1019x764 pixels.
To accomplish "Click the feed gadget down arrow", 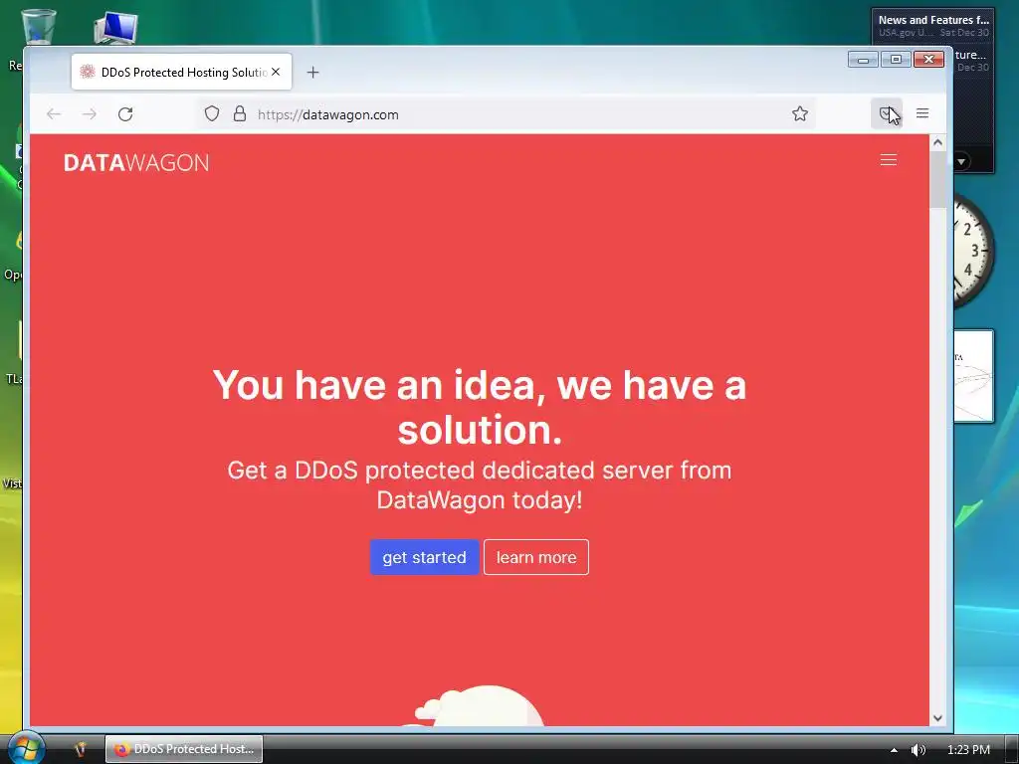I will [x=961, y=161].
